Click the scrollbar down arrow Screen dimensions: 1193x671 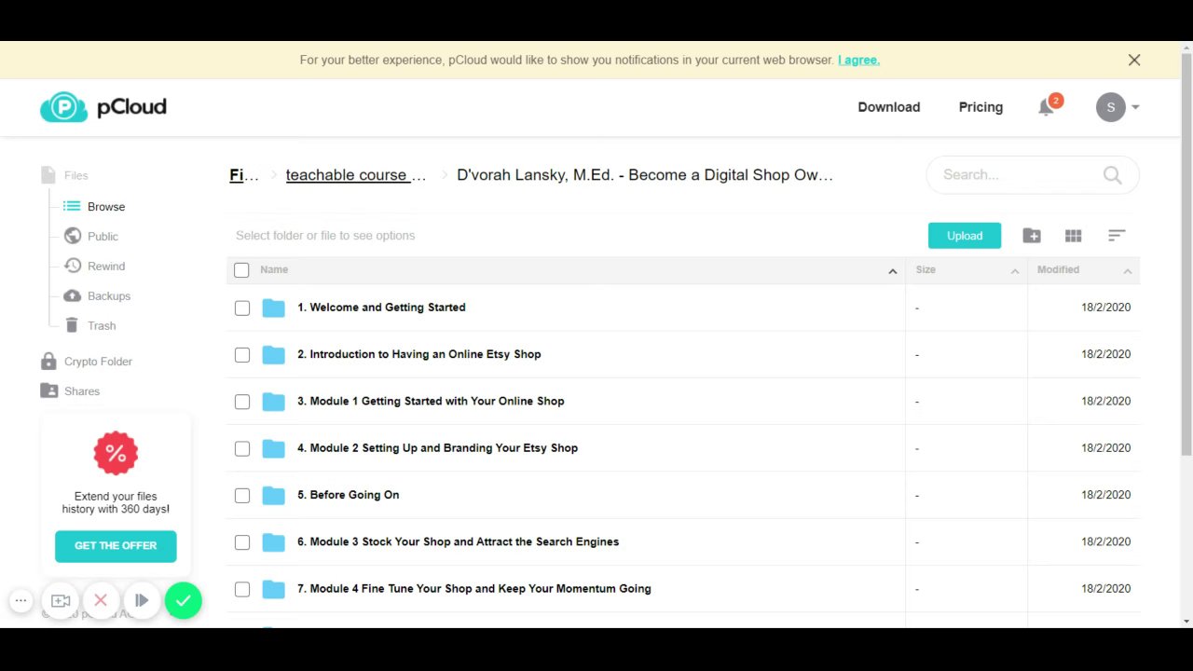1186,622
